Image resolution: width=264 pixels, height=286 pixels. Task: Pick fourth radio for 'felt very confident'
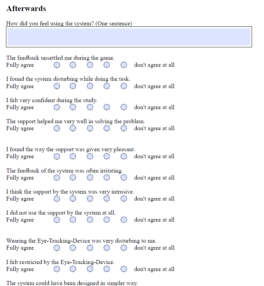click(107, 107)
